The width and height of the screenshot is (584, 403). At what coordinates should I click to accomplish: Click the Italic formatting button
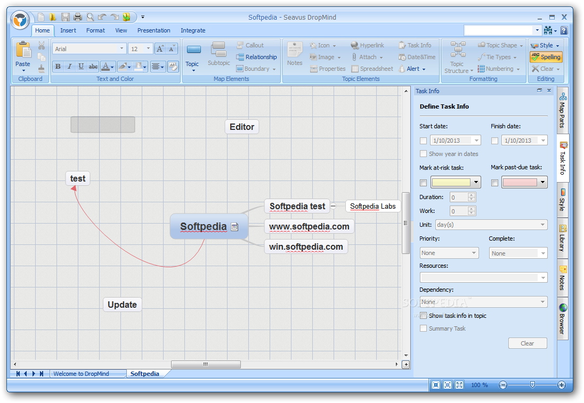coord(69,67)
